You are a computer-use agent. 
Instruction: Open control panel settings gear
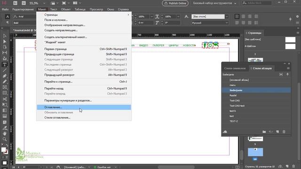tap(297, 16)
